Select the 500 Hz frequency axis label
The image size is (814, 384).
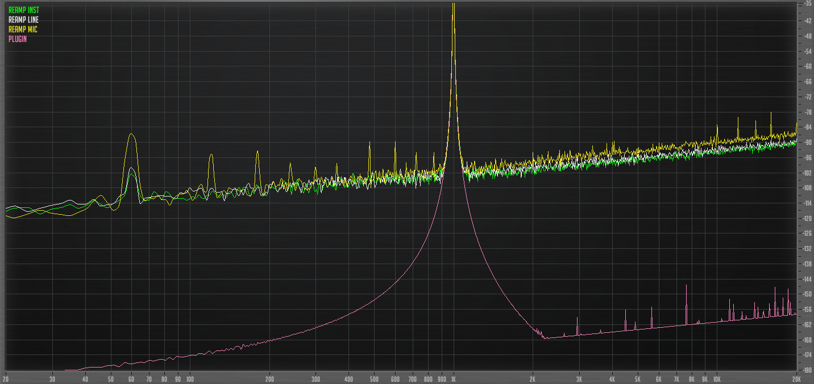pos(373,378)
